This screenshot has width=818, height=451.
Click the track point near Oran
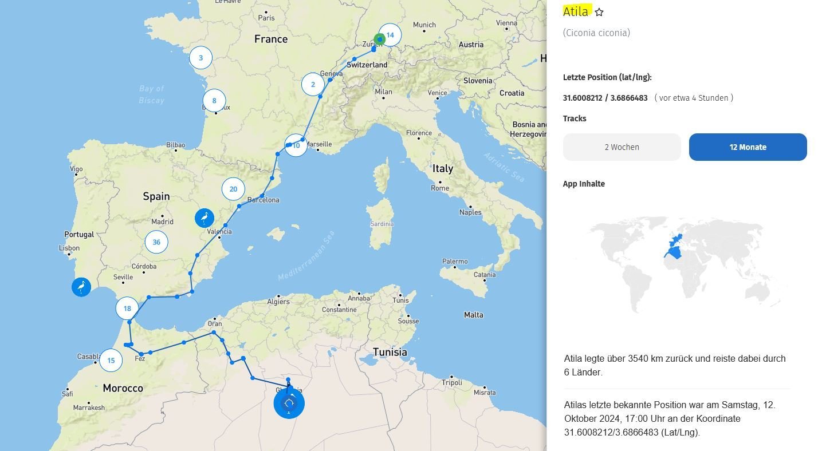click(214, 332)
